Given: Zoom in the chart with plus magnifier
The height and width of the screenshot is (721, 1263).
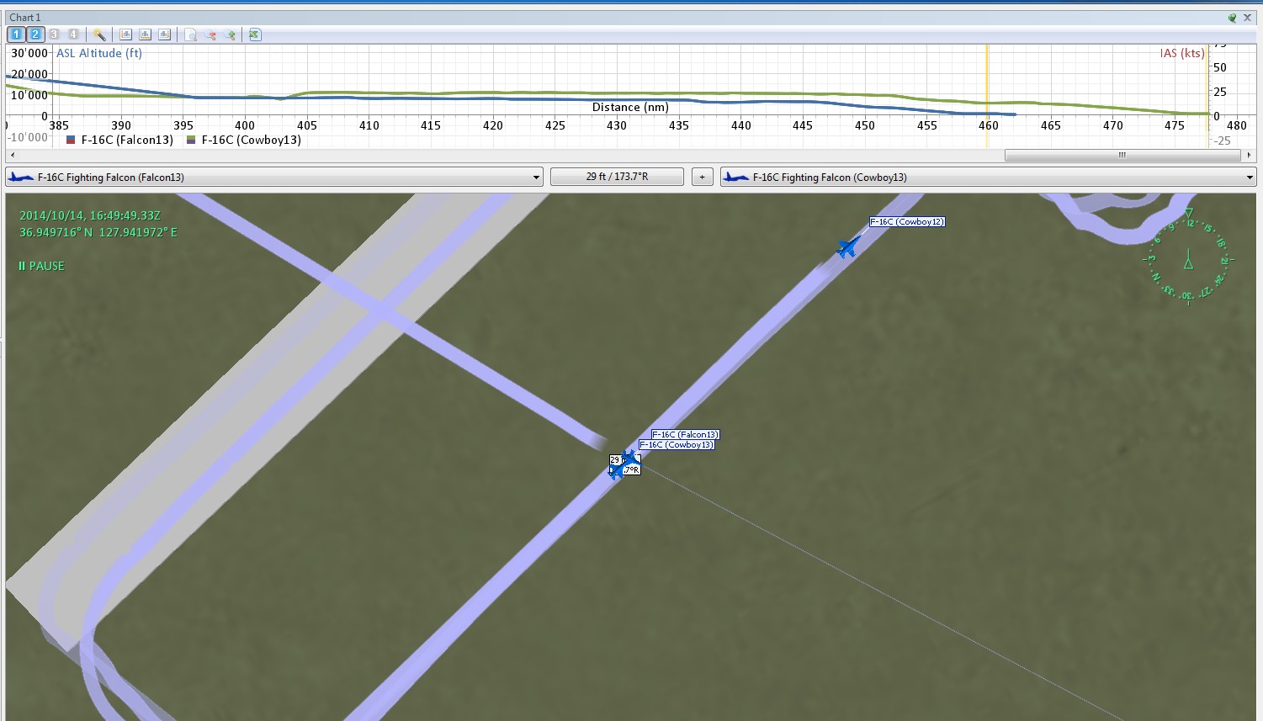Looking at the screenshot, I should click(230, 34).
